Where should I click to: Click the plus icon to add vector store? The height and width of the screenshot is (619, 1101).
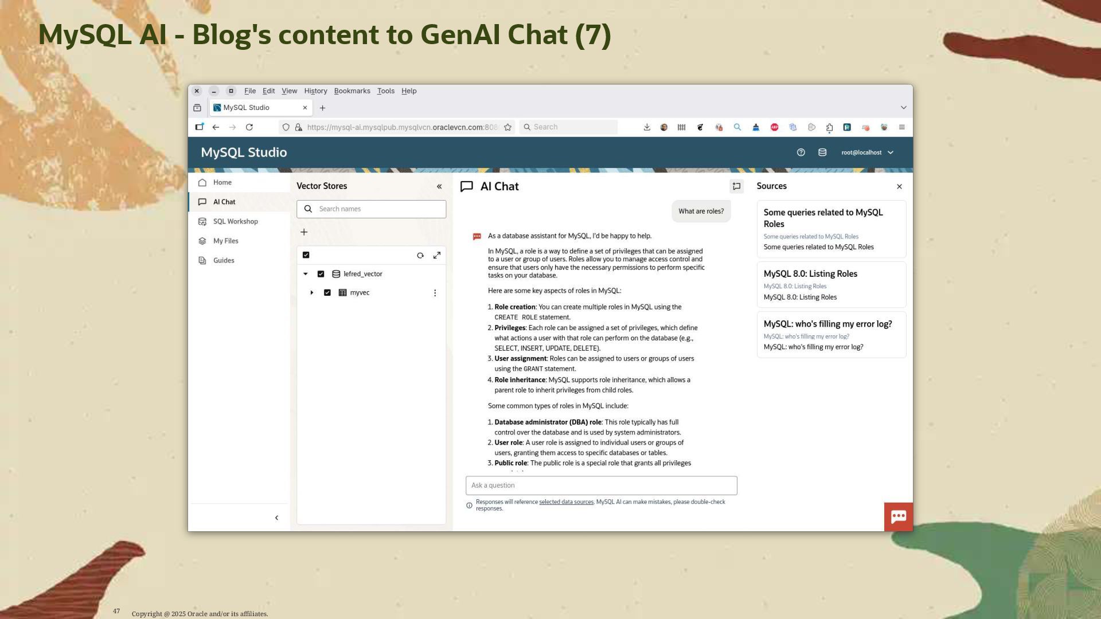304,232
